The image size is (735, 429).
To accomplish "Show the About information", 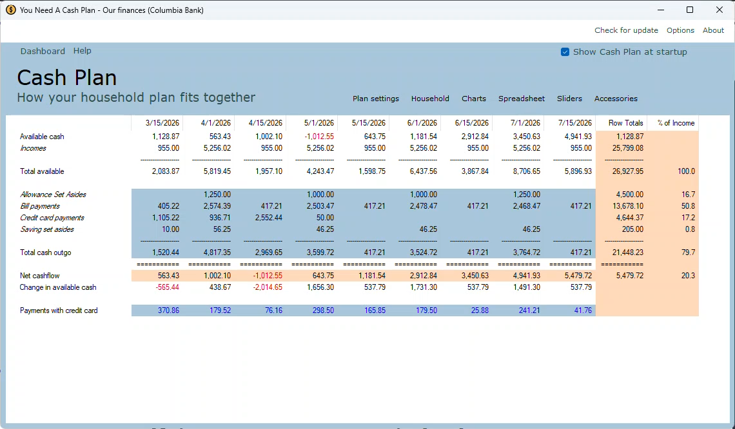I will tap(713, 30).
